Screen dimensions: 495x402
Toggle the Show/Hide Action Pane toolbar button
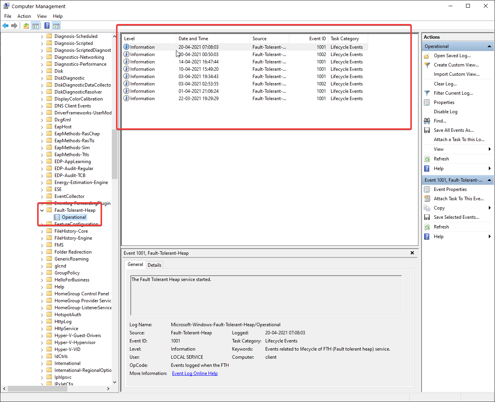pos(56,26)
